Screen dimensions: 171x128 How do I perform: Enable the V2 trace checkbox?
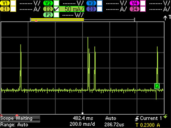[x=56, y=3]
